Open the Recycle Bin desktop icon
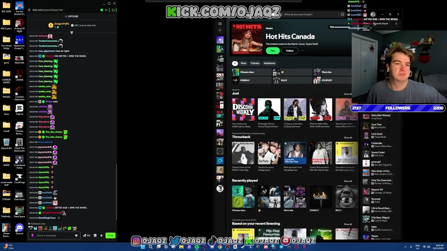This screenshot has height=251, width=447. coord(6,144)
